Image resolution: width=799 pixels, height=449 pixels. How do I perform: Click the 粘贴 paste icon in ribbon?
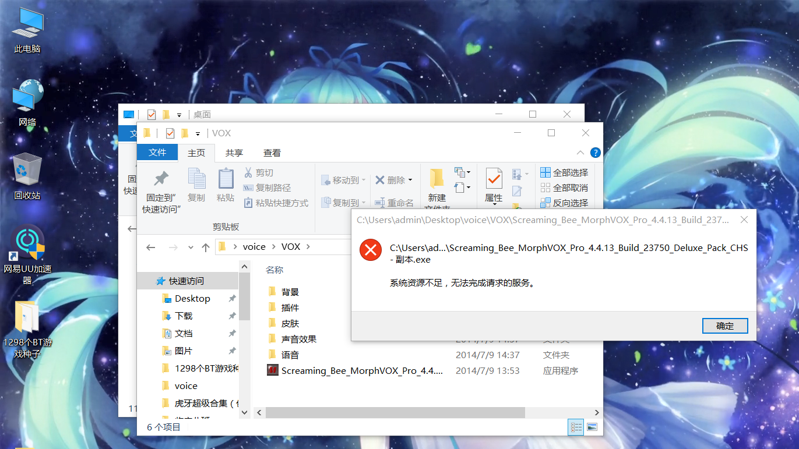tap(226, 185)
